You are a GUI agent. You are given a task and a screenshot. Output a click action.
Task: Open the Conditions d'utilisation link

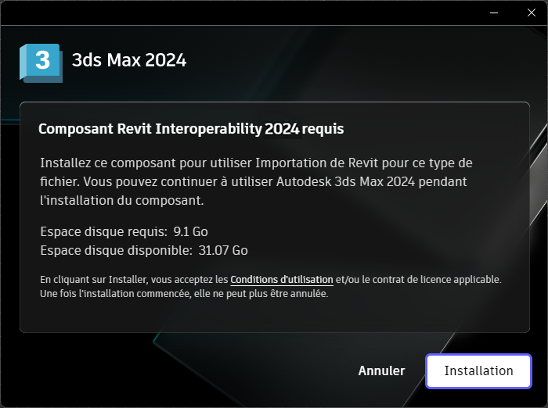[x=282, y=279]
